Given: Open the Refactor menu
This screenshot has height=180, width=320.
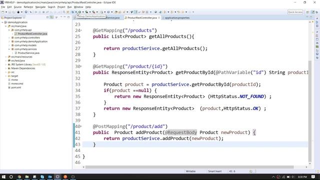Looking at the screenshot, I should [28, 7].
